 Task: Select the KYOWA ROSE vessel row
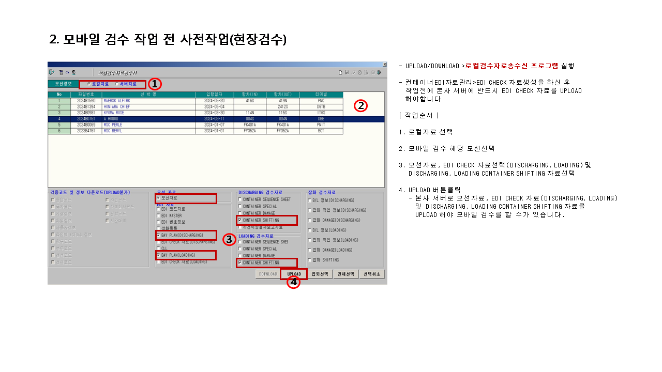(x=195, y=113)
